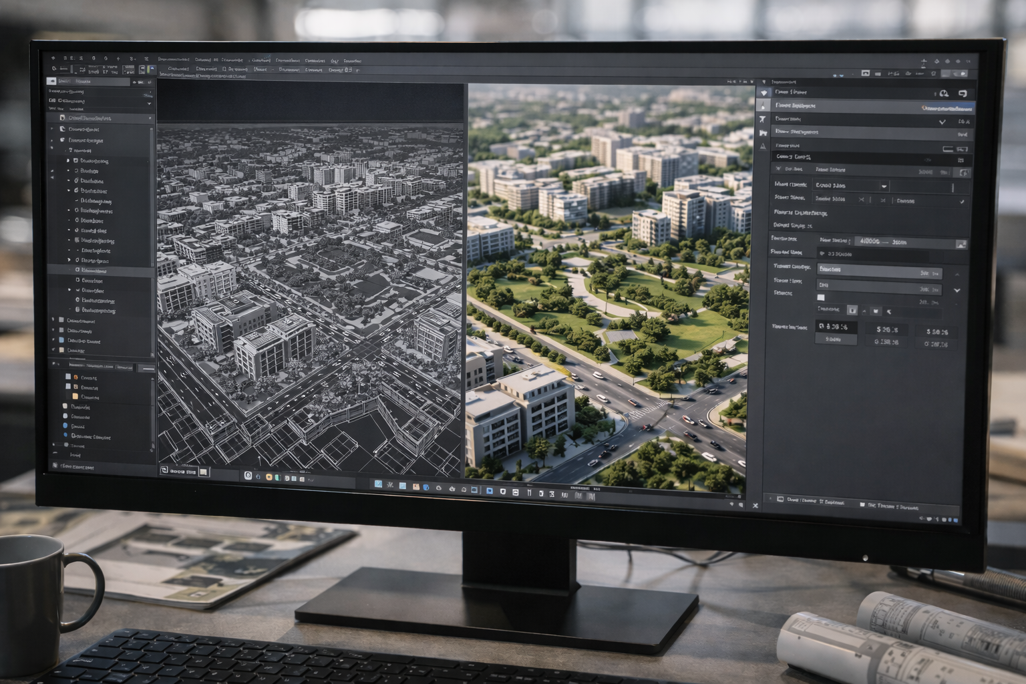
Task: Click the plus icon in the top toolbar
Action: [x=924, y=62]
